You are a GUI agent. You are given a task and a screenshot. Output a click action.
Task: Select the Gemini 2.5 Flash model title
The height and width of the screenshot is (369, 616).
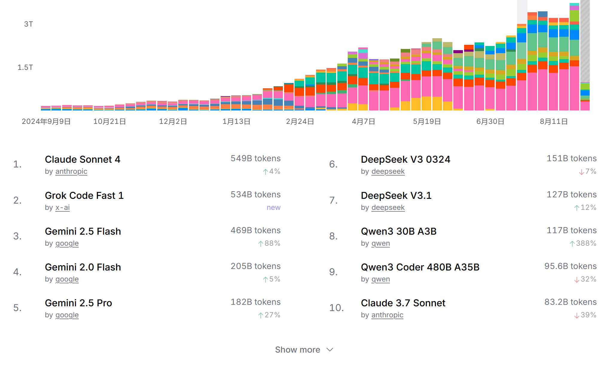tap(83, 231)
